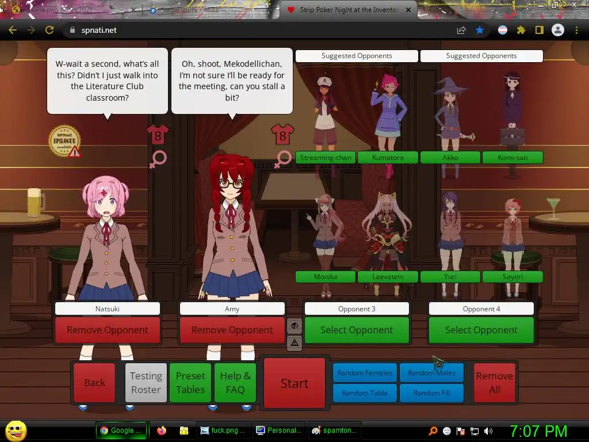Click the red Start button

coord(294,383)
